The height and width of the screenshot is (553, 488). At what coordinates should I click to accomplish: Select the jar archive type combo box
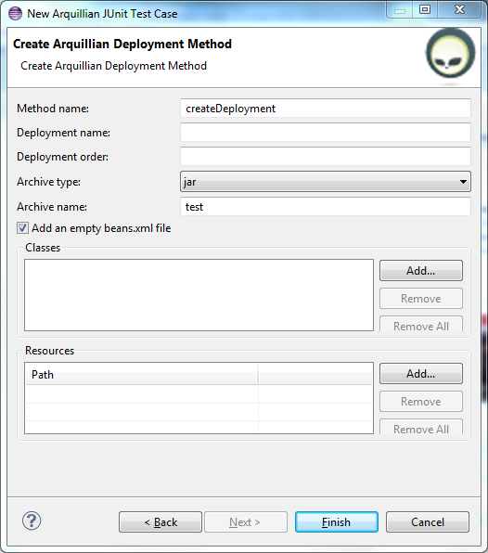325,182
